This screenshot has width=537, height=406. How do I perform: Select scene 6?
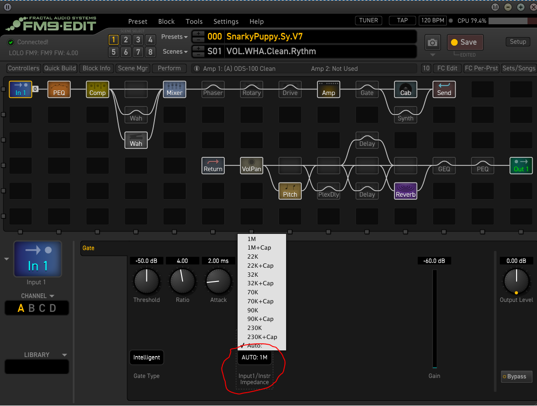(125, 52)
